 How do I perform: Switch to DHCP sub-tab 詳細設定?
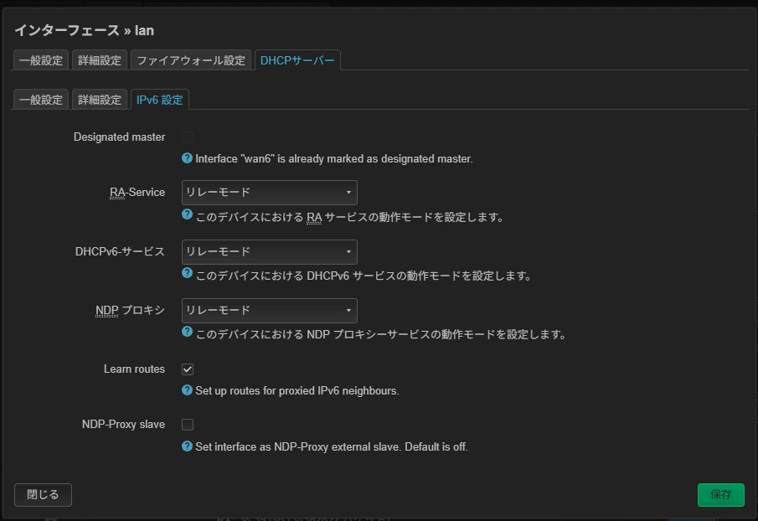[x=100, y=100]
